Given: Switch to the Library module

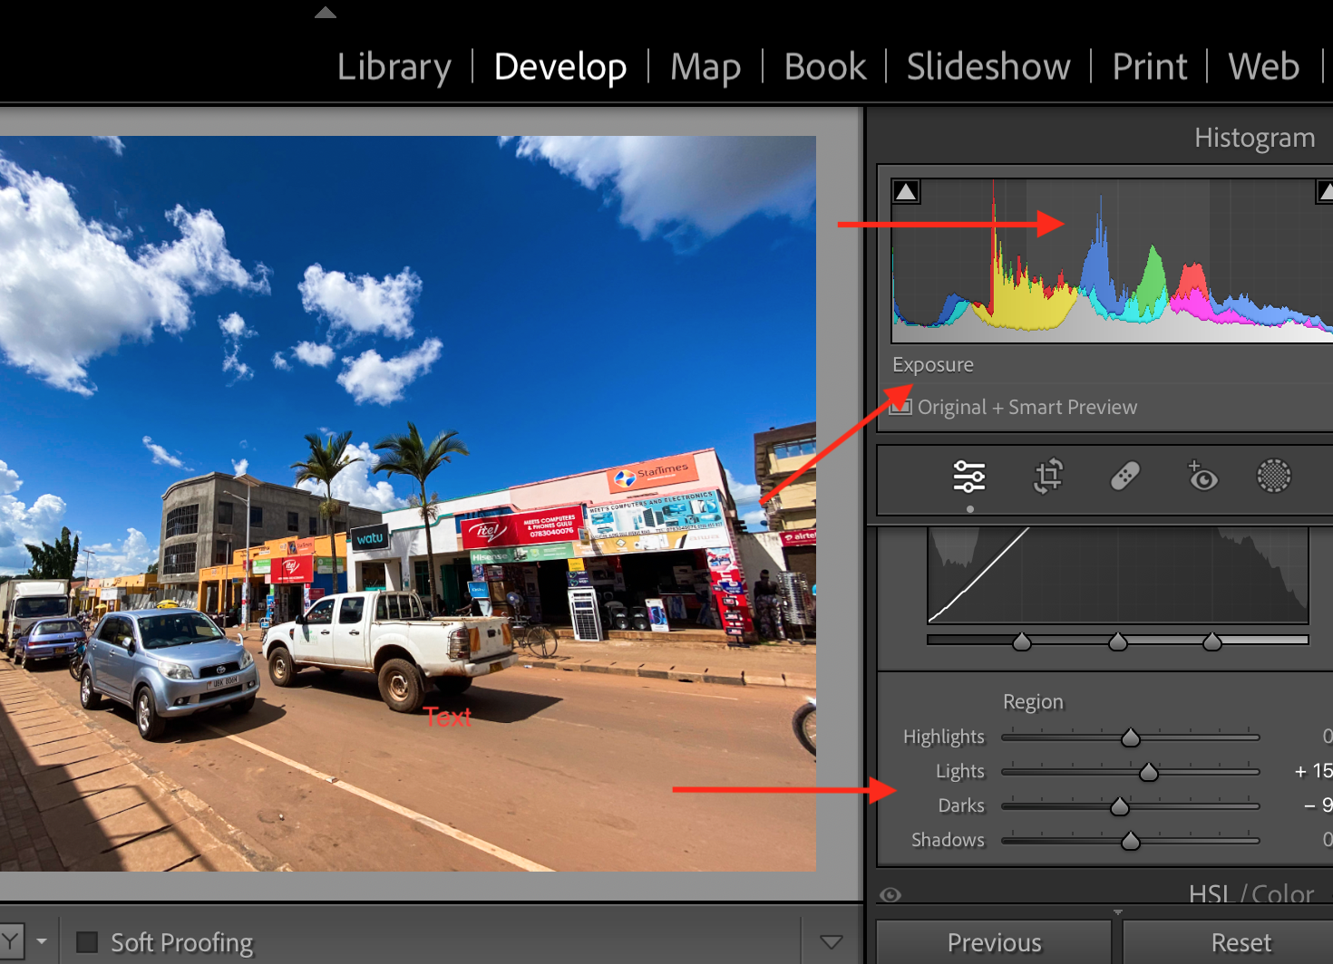Looking at the screenshot, I should pos(394,66).
